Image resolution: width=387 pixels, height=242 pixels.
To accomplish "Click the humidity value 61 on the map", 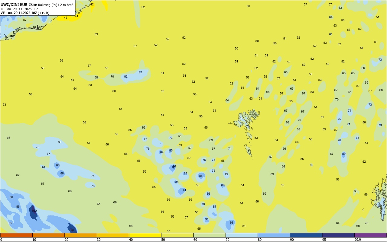I will (x=331, y=34).
